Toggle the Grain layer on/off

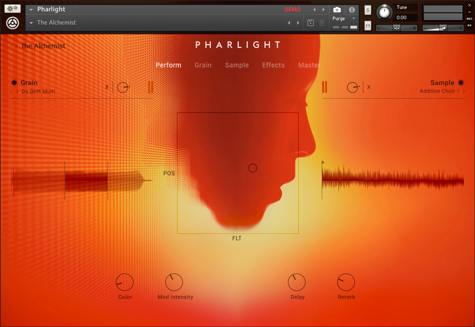pos(14,83)
